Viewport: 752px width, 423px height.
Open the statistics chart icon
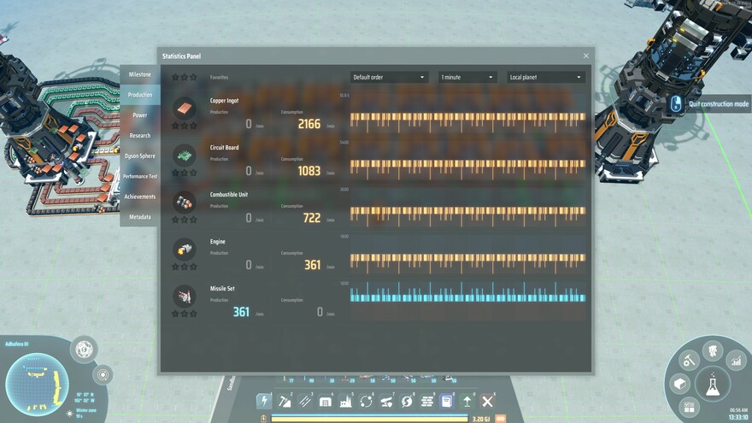735,362
